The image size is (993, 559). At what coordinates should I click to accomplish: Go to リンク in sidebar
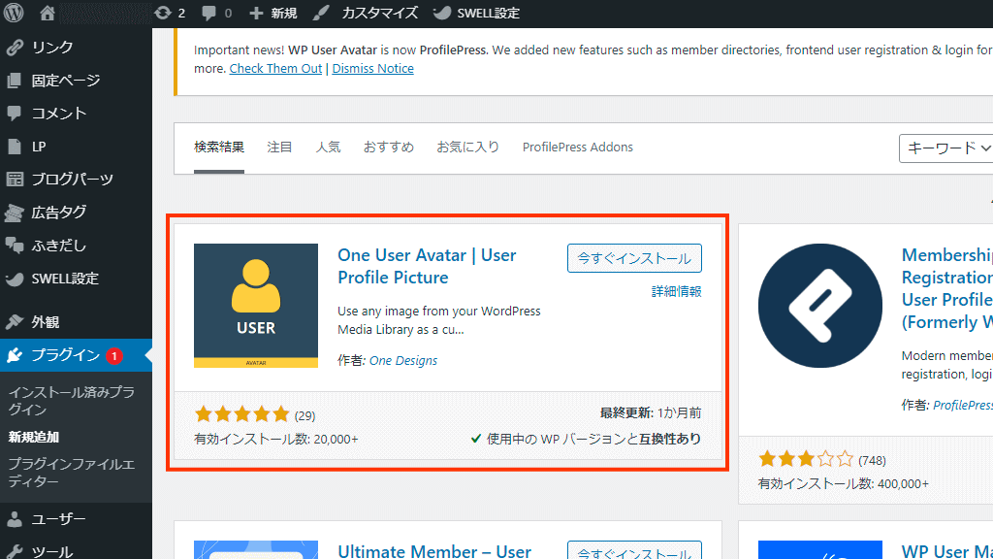point(52,48)
